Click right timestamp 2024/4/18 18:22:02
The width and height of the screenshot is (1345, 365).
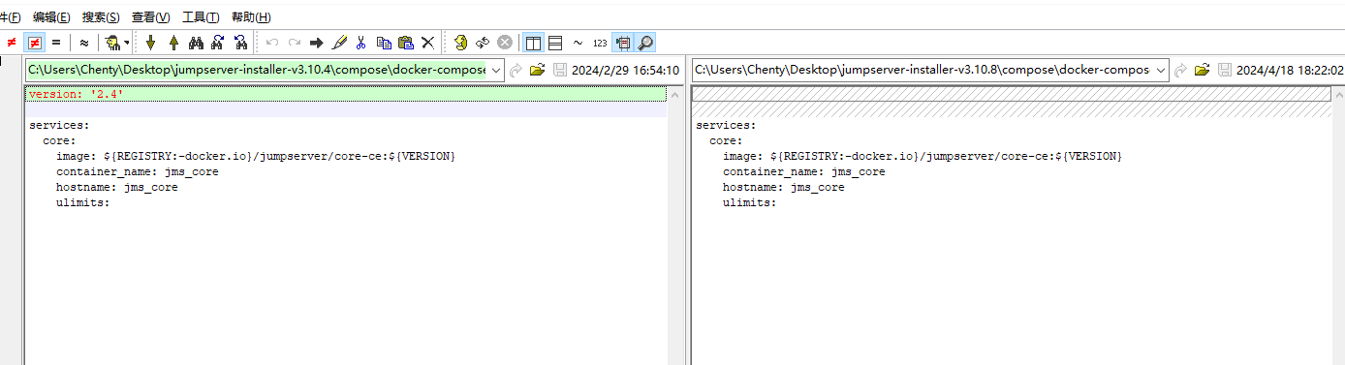(1290, 70)
